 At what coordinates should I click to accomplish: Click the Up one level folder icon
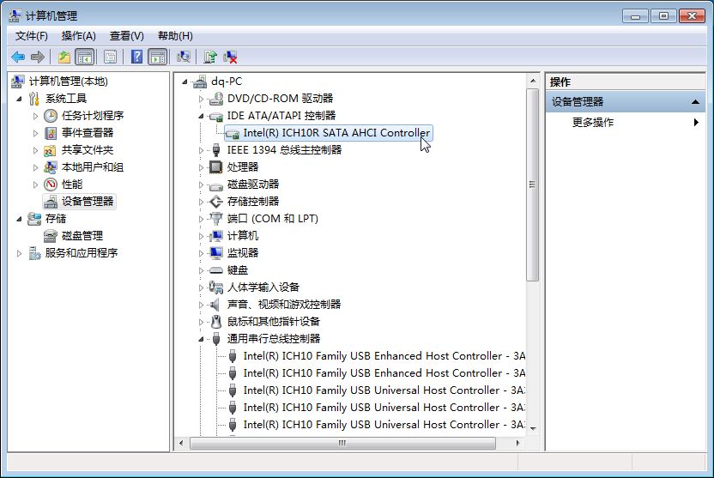[64, 57]
